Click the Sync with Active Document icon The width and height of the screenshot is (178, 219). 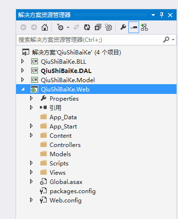tap(76, 27)
